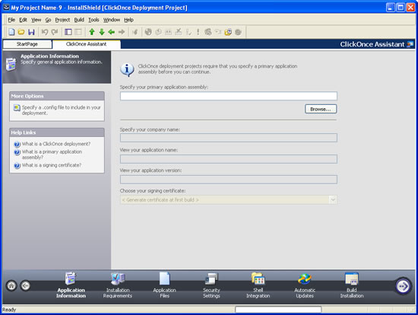Click the Home round button in bottom bar

[x=11, y=286]
